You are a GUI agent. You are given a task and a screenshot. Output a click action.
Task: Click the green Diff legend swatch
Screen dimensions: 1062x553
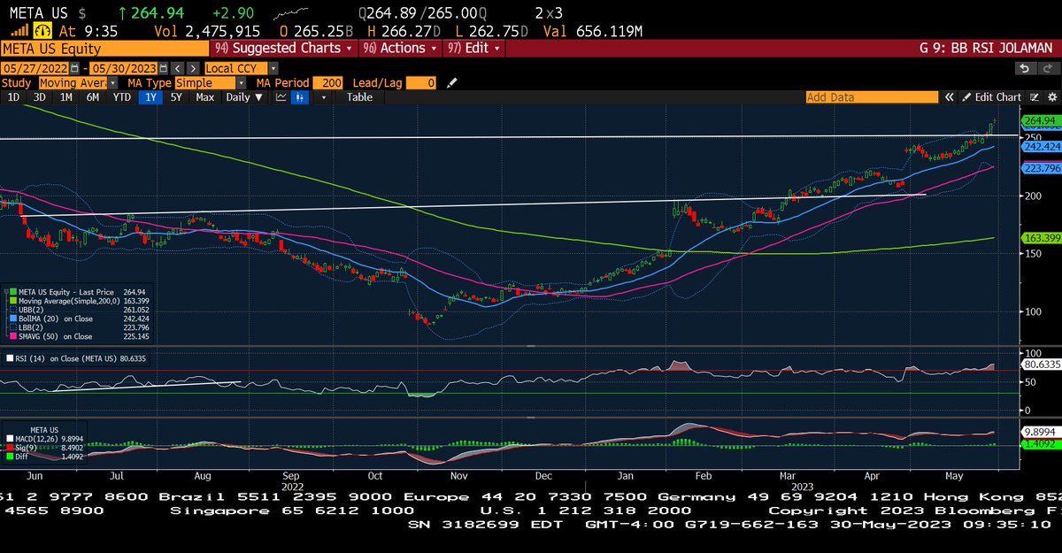[x=10, y=456]
